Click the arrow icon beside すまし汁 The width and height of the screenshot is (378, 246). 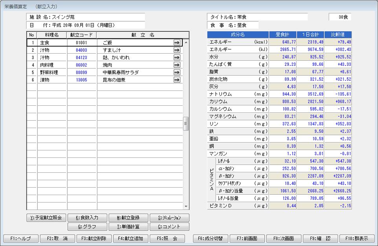177,50
